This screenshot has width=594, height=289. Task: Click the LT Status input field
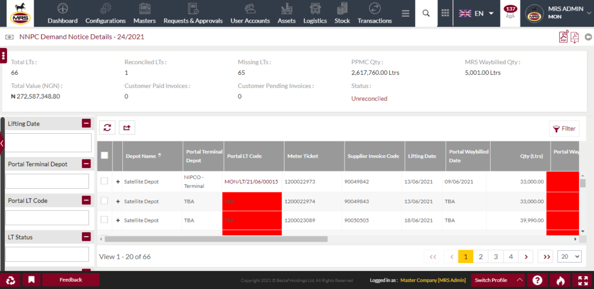point(47,254)
